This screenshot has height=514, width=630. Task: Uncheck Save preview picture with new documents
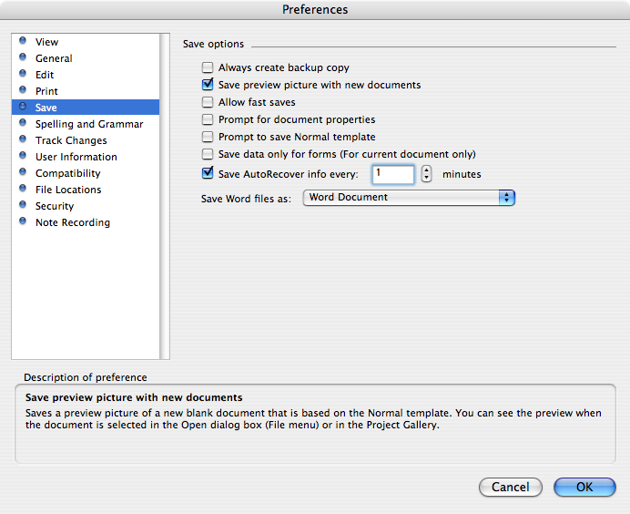pyautogui.click(x=208, y=85)
